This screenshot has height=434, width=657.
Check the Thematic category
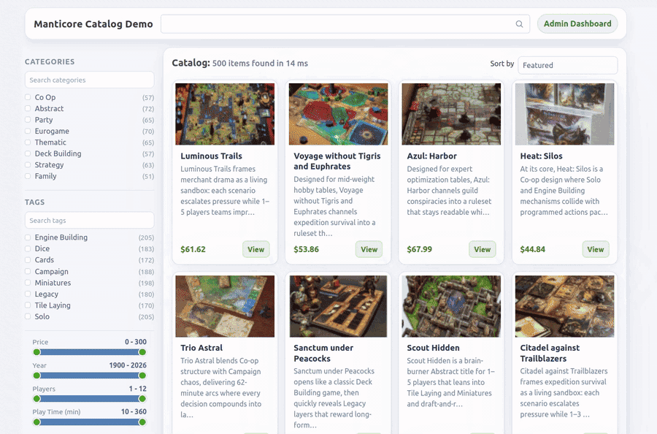click(28, 142)
